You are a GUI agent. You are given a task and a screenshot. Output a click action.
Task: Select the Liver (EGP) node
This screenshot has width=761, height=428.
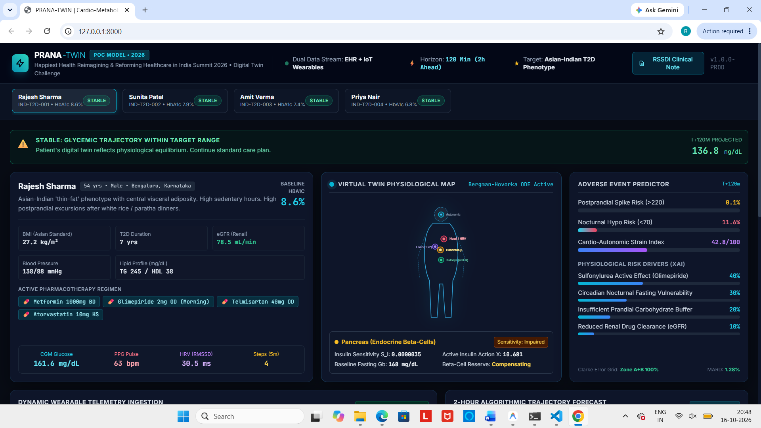pyautogui.click(x=435, y=246)
